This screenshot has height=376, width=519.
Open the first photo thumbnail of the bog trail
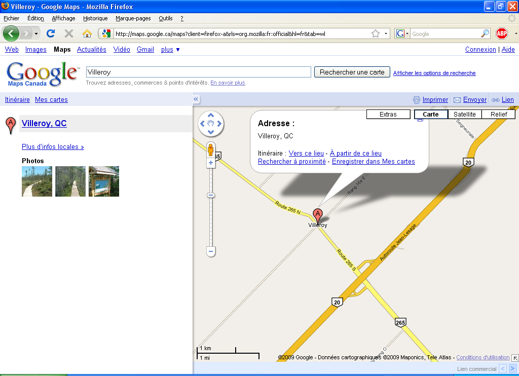point(36,181)
